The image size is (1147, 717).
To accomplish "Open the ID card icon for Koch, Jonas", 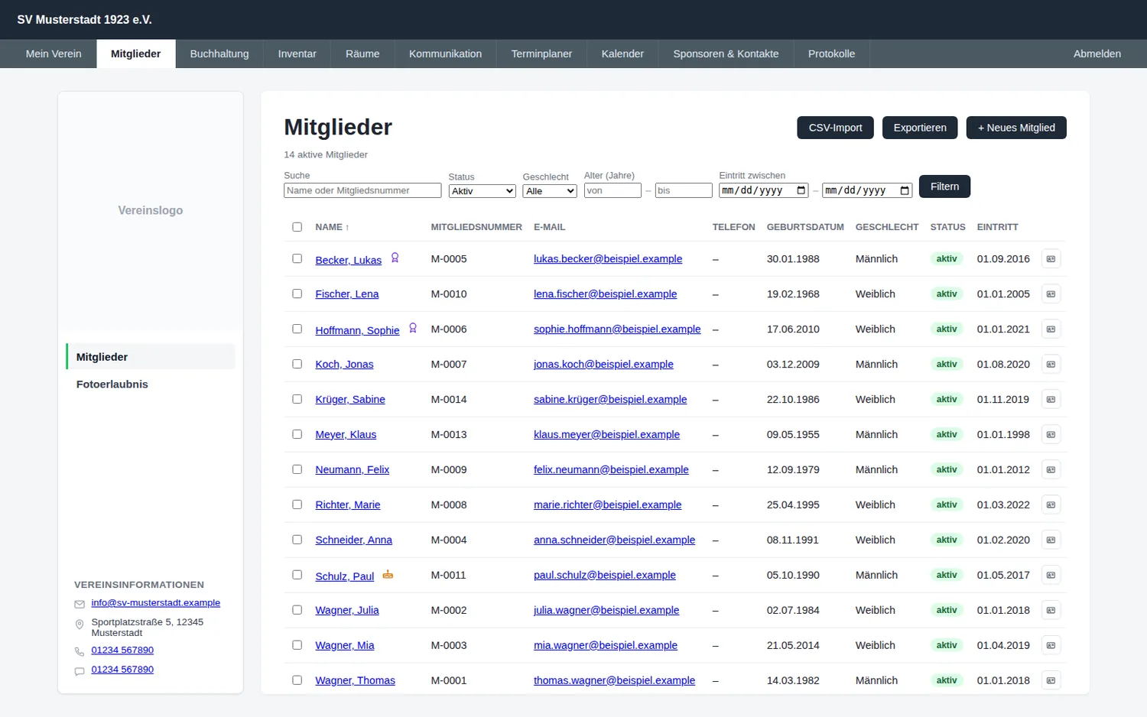I will point(1051,365).
